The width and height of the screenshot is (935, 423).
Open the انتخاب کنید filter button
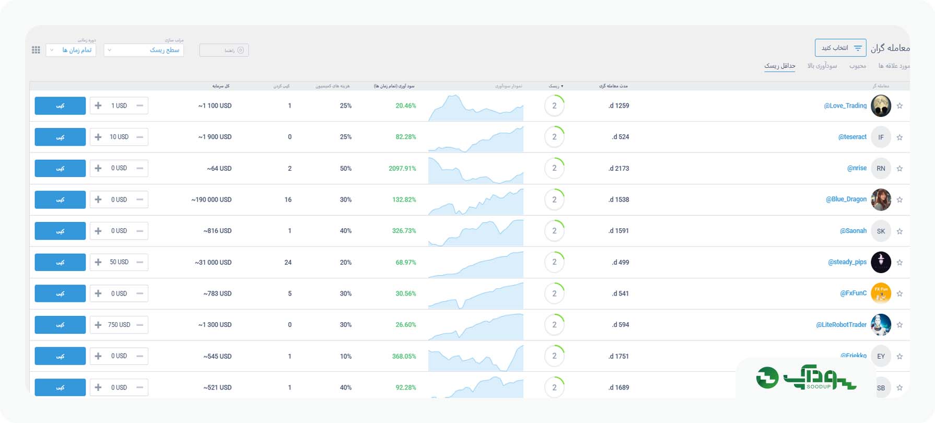tap(840, 48)
